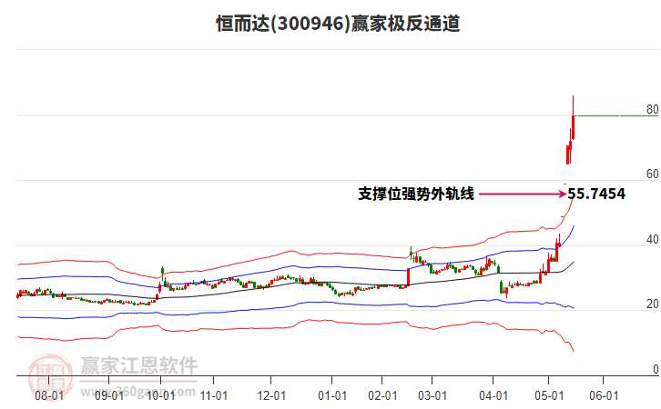
Task: Click the x-axis date 12-01
Action: tap(271, 396)
